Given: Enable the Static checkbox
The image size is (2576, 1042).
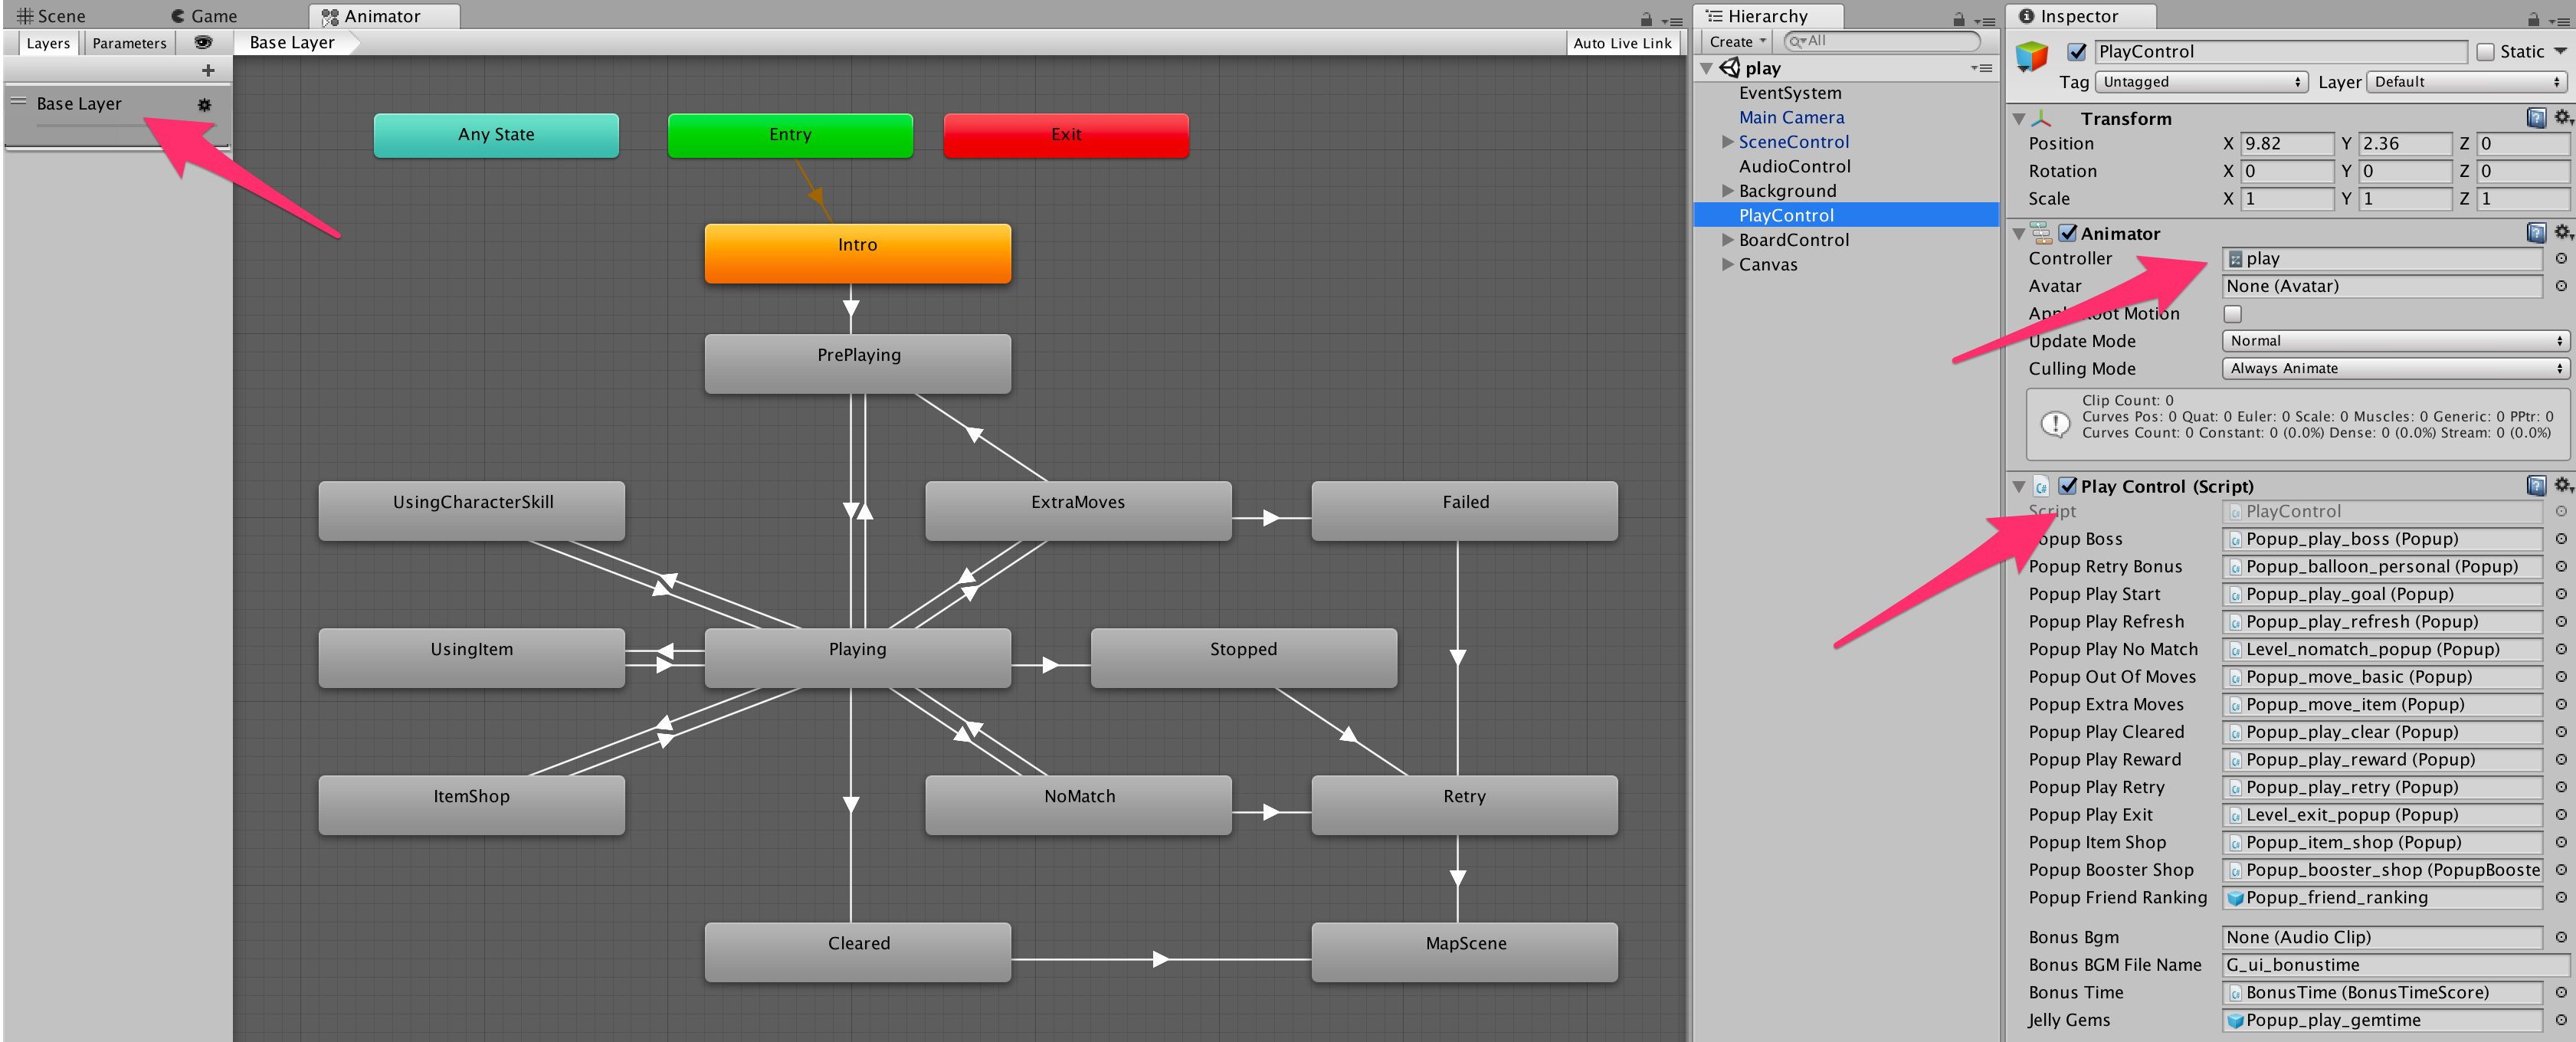Looking at the screenshot, I should tap(2485, 52).
